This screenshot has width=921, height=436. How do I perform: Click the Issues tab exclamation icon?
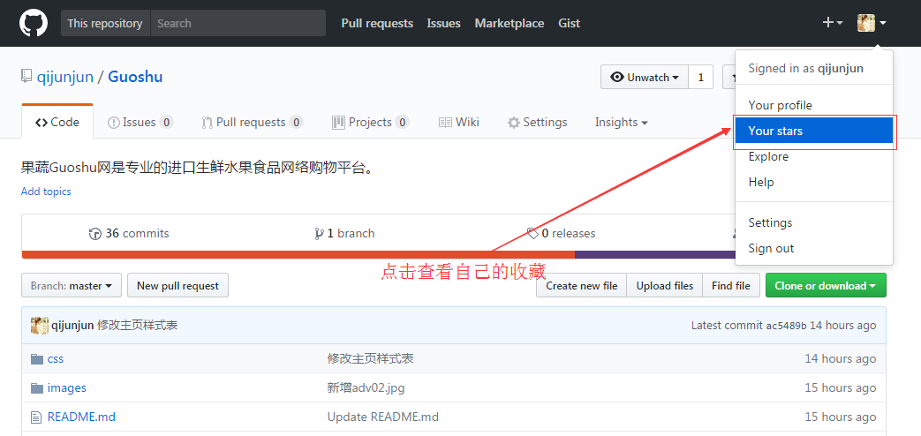(x=114, y=123)
